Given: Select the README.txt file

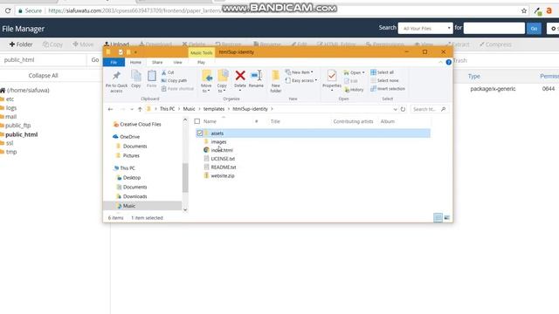Looking at the screenshot, I should click(x=224, y=167).
